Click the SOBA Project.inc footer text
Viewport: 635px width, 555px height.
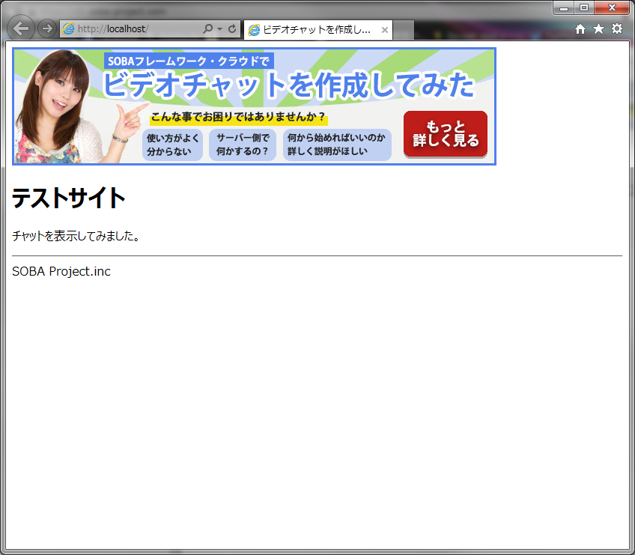61,271
